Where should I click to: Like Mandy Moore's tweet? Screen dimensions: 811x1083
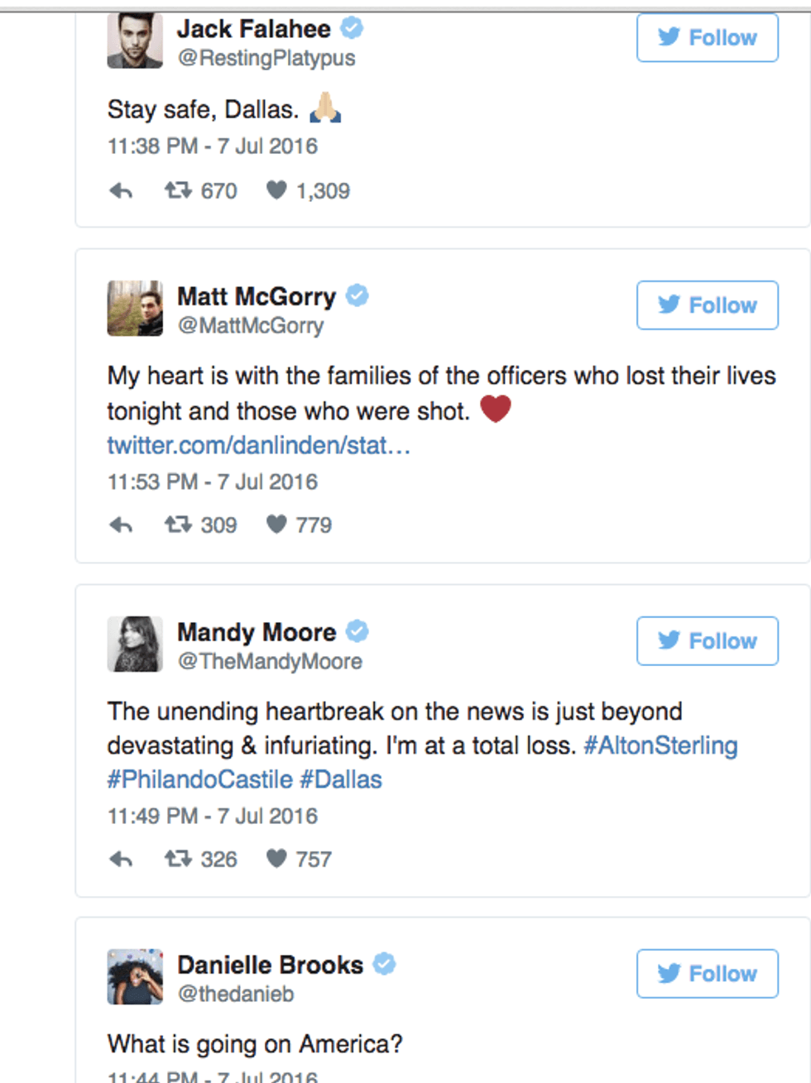pos(276,860)
